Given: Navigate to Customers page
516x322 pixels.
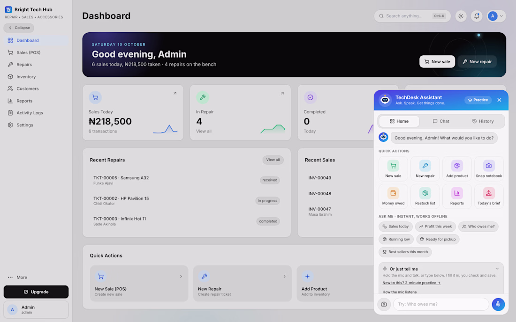Looking at the screenshot, I should click(x=36, y=88).
